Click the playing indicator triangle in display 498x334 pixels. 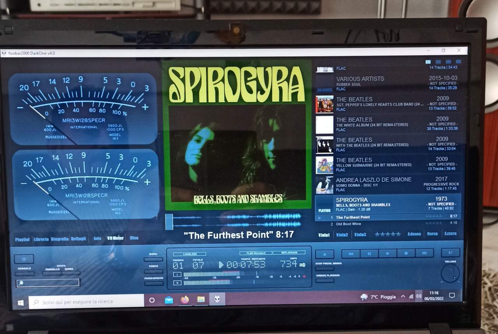[221, 265]
